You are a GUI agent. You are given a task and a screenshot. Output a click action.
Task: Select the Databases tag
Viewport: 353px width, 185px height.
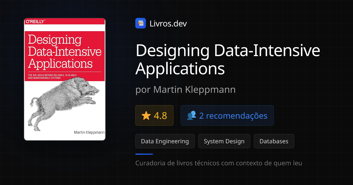(x=274, y=141)
